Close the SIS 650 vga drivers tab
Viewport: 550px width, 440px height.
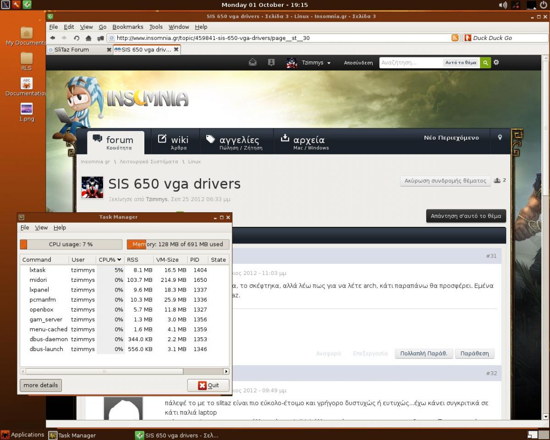(x=176, y=49)
